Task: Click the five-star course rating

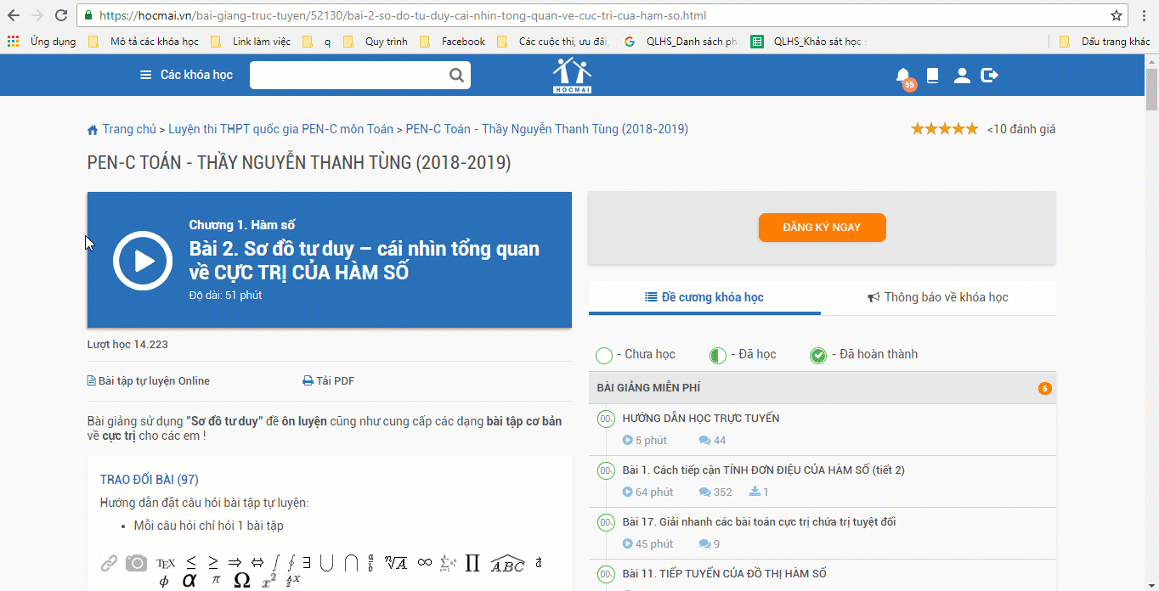Action: pos(944,129)
